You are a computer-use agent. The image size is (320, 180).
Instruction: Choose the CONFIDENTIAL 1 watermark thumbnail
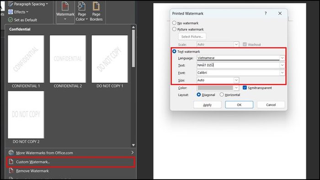point(26,59)
